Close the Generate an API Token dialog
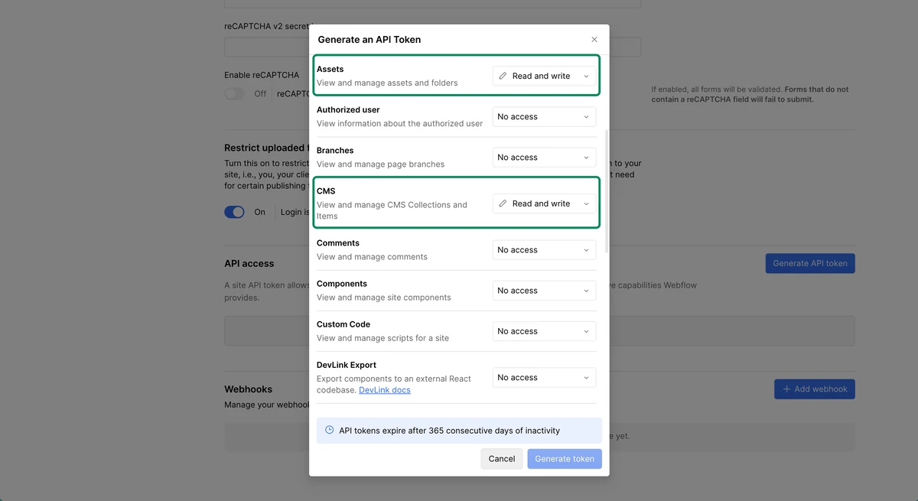918x501 pixels. click(594, 39)
